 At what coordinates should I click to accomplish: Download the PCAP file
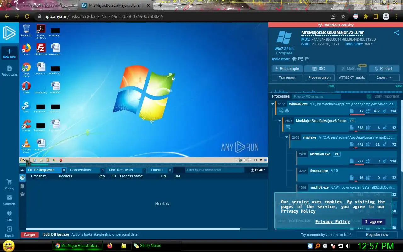258,170
